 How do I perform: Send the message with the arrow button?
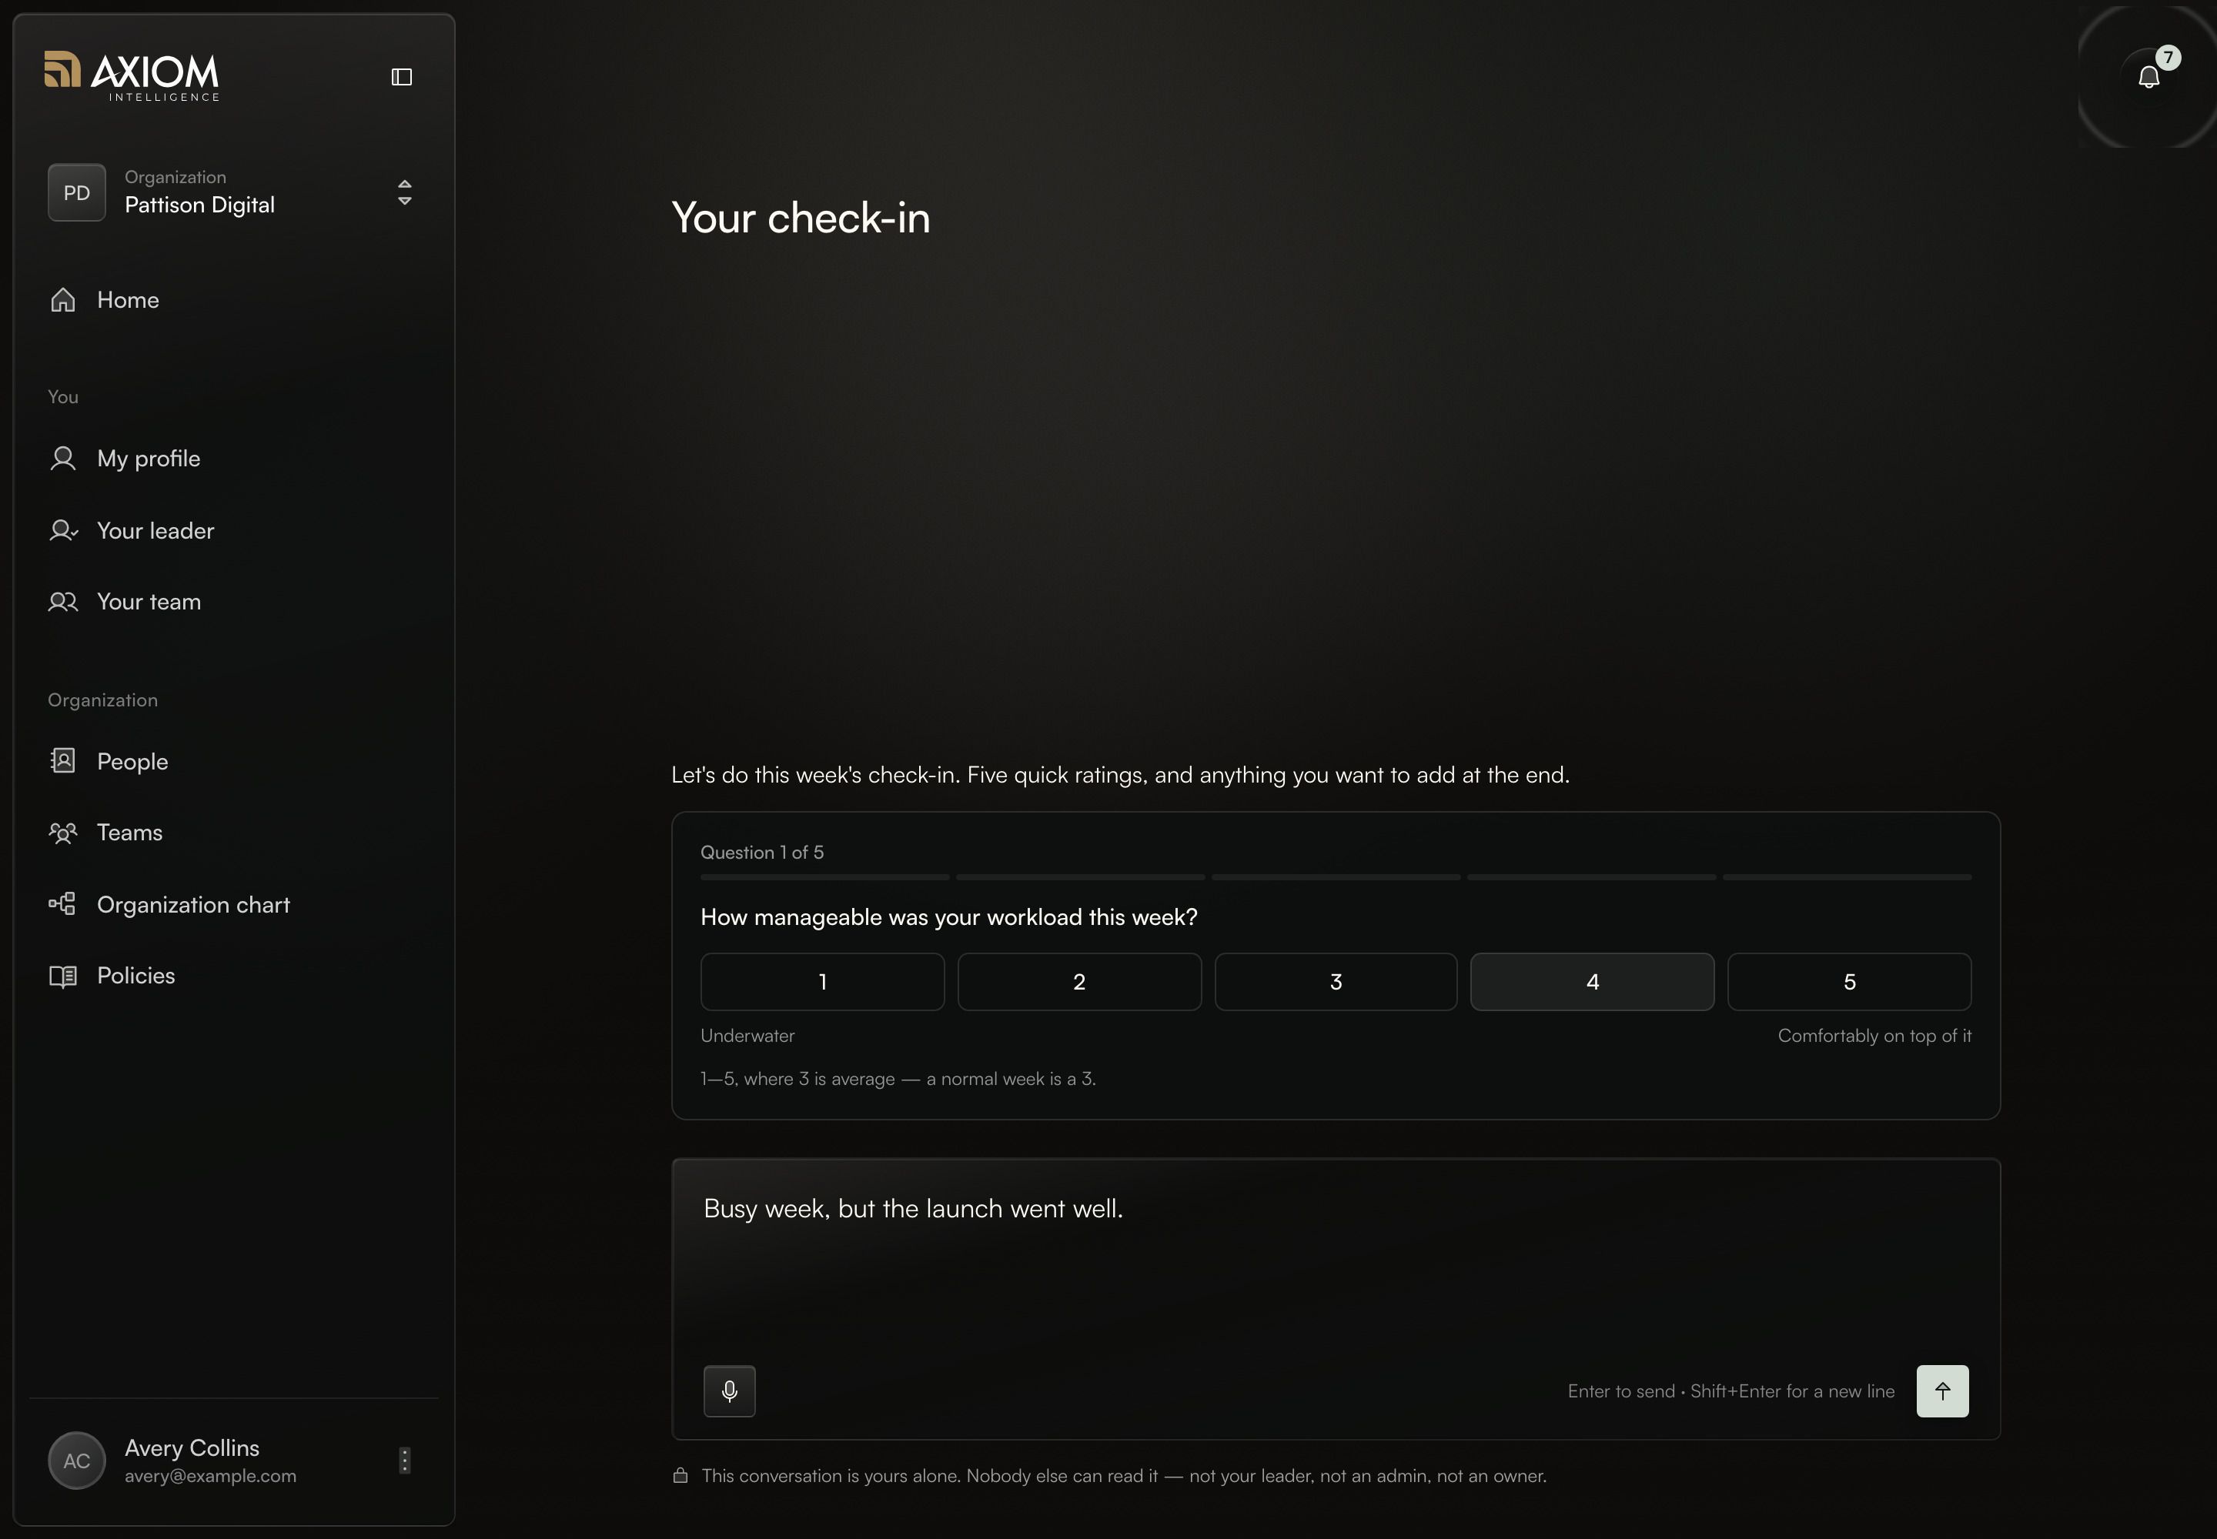click(1942, 1390)
